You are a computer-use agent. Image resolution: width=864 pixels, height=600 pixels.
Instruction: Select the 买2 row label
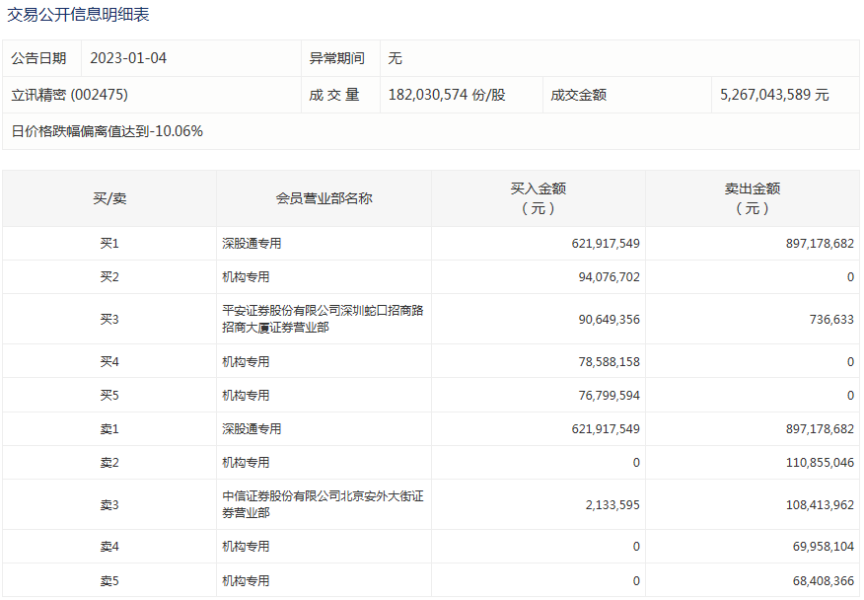(x=109, y=277)
